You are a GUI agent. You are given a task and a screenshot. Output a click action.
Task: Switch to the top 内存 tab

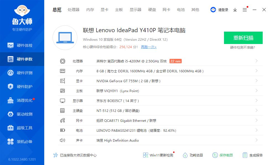[x=90, y=10]
